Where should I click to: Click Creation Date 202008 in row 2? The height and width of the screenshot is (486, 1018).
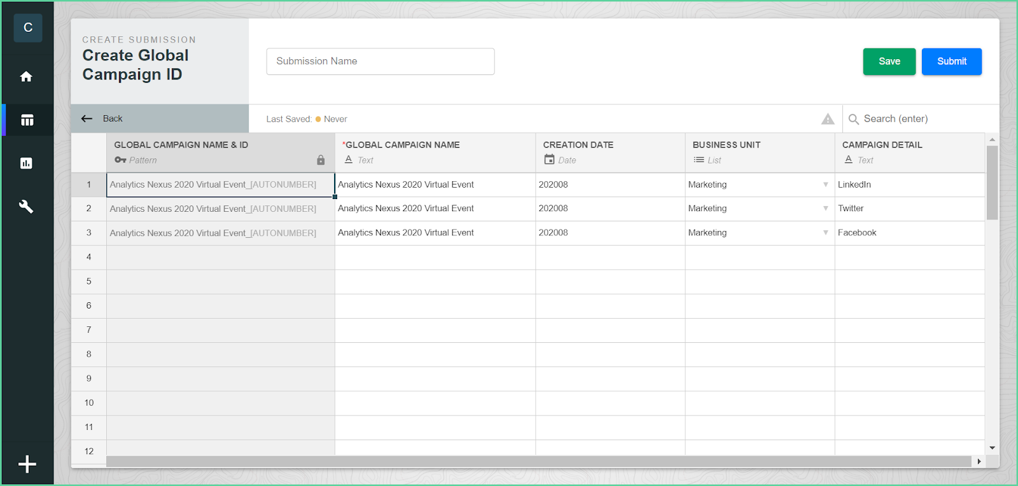coord(610,209)
